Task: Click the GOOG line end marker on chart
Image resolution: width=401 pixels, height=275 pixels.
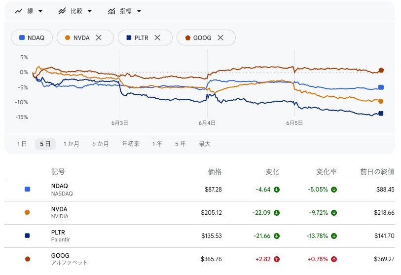Action: pos(381,70)
